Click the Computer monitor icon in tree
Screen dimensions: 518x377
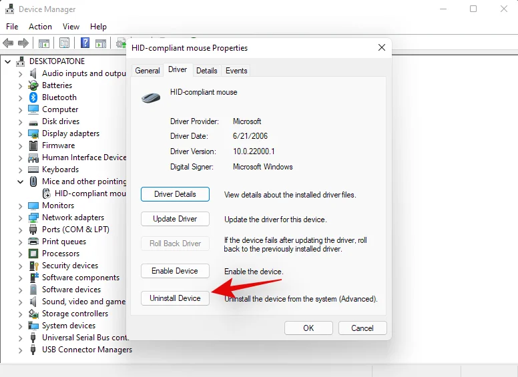[33, 109]
